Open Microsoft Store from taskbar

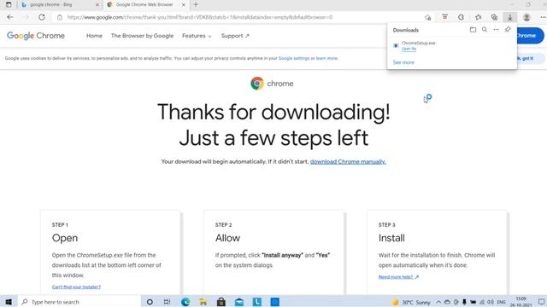point(221,302)
